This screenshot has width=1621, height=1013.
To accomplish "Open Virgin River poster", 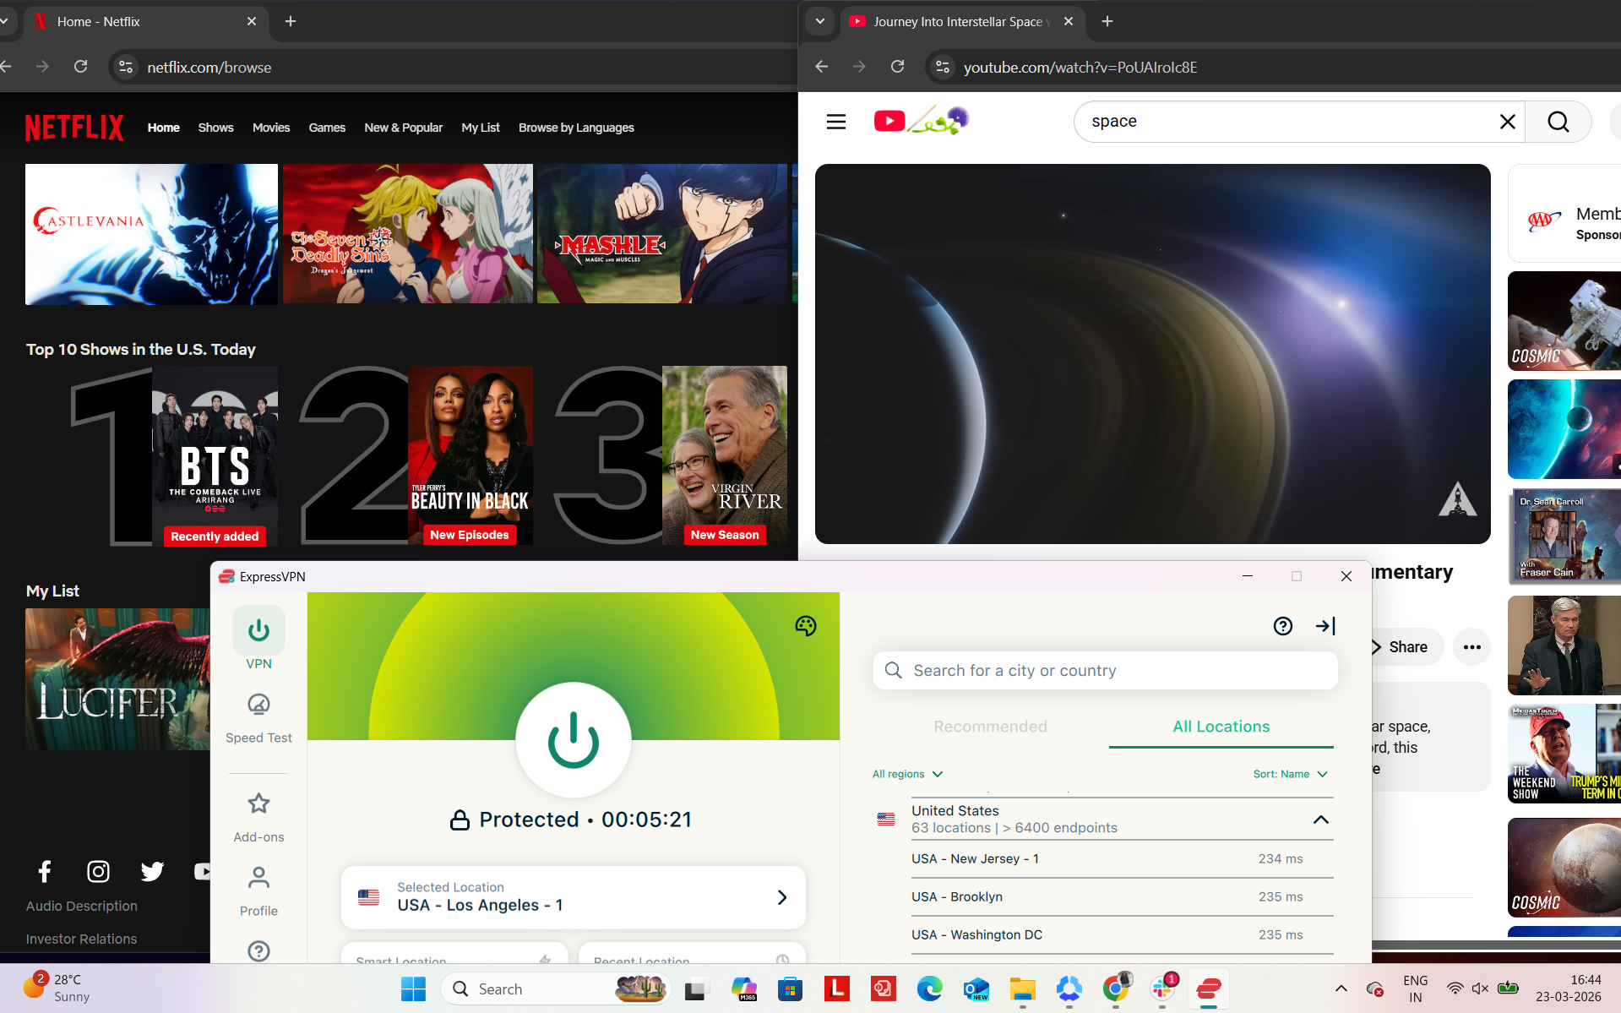I will tap(725, 455).
